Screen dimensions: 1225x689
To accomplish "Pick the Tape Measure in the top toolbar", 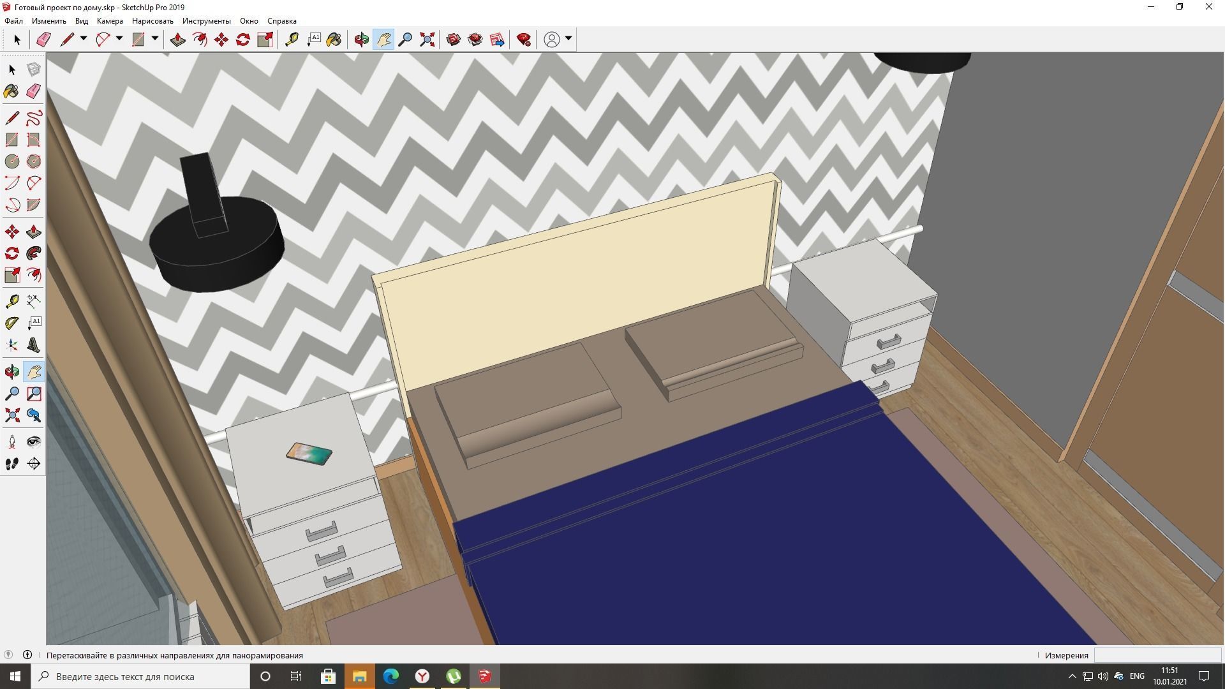I will pos(292,40).
